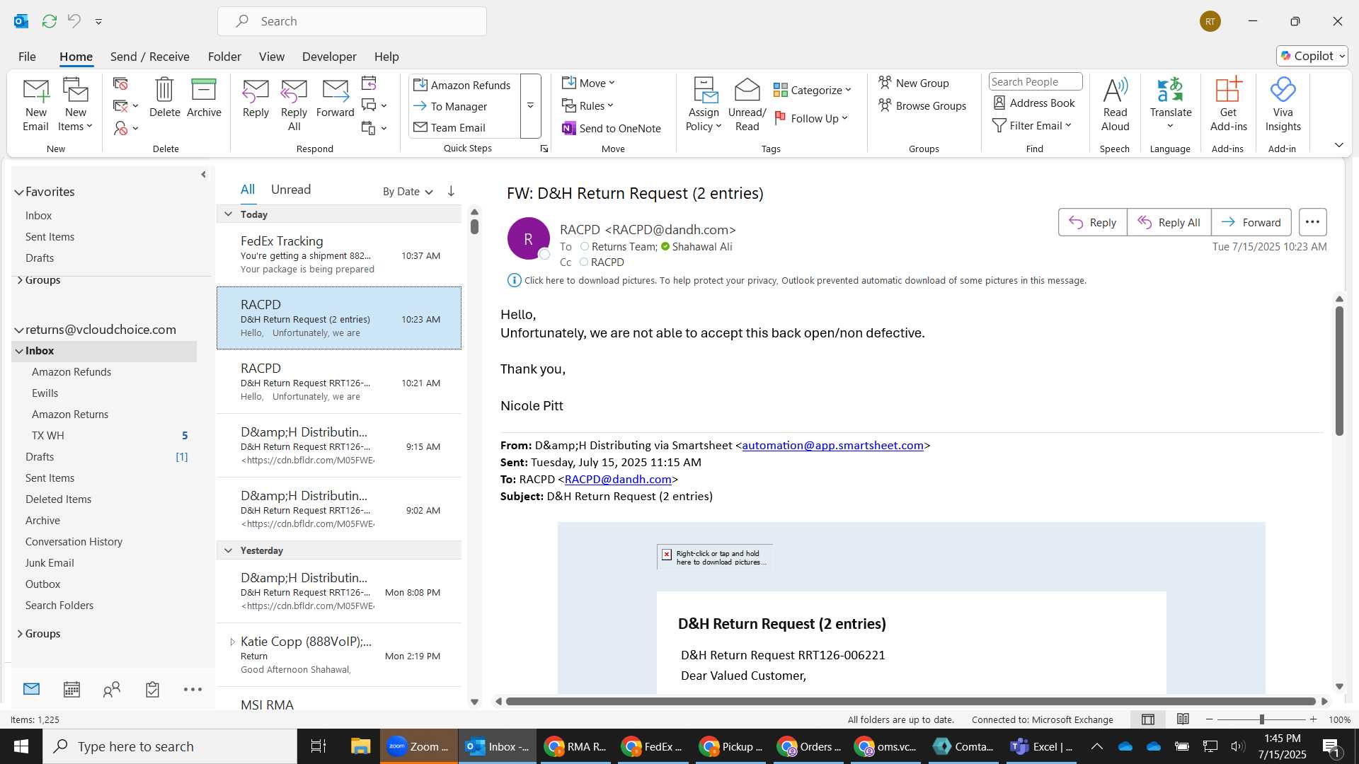The image size is (1359, 764).
Task: Open the FedEx Tracking email
Action: pyautogui.click(x=339, y=255)
